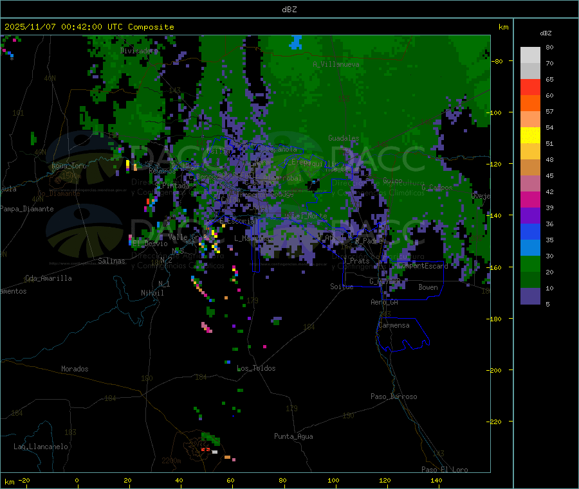Click the El_Desvio location label
This screenshot has width=579, height=489.
150,244
